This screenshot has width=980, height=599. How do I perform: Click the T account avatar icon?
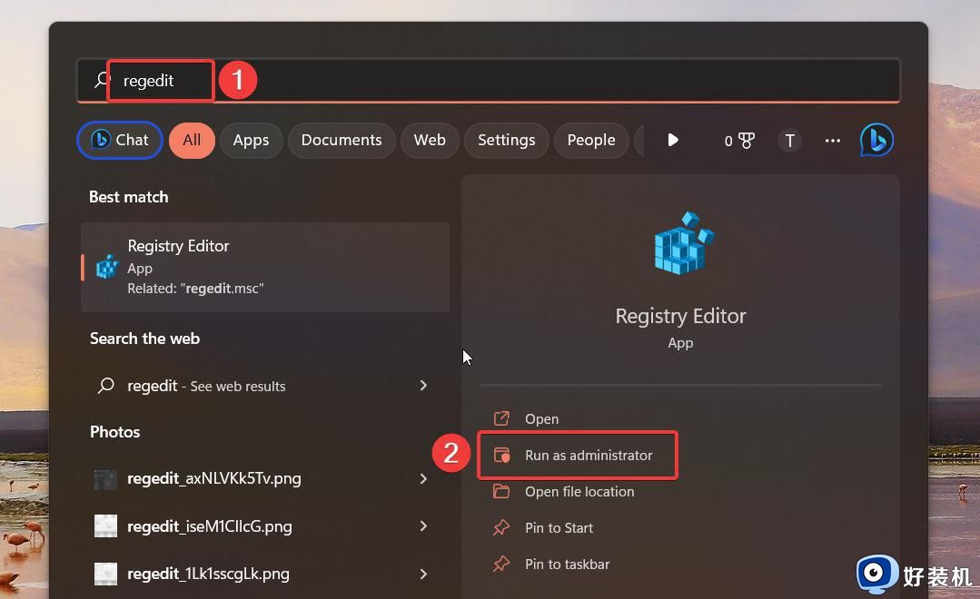789,140
